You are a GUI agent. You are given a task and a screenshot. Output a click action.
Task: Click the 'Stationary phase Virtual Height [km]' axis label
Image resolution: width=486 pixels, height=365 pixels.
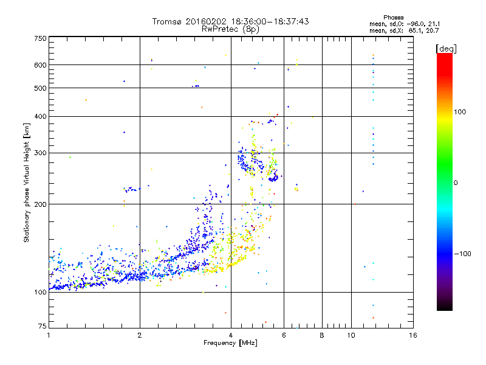(x=27, y=183)
